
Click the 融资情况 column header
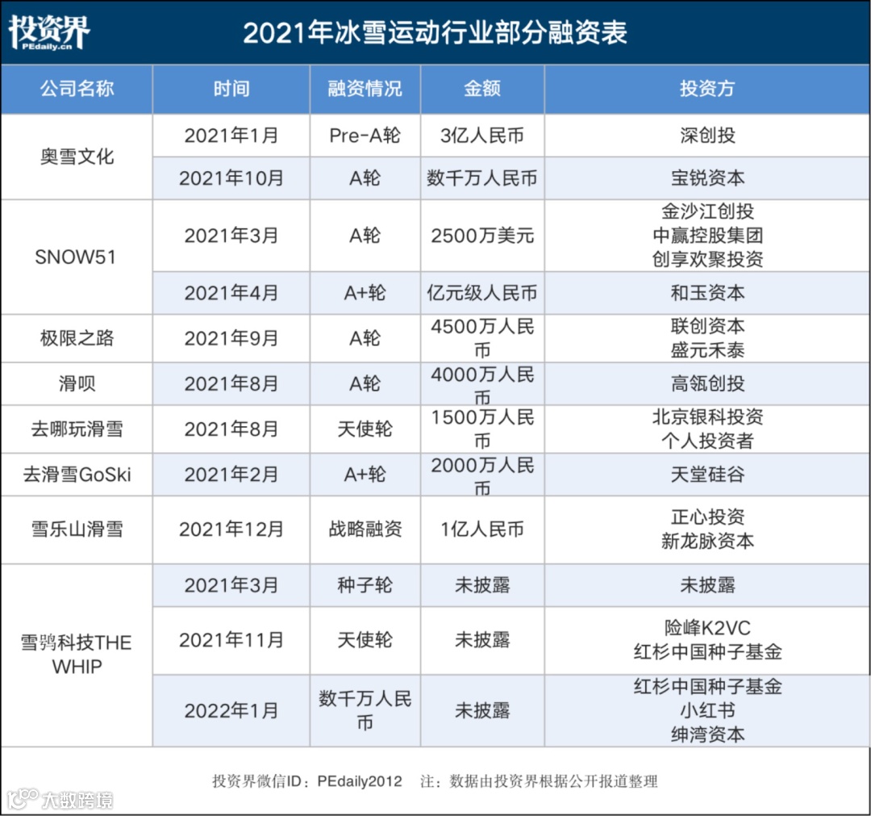365,89
